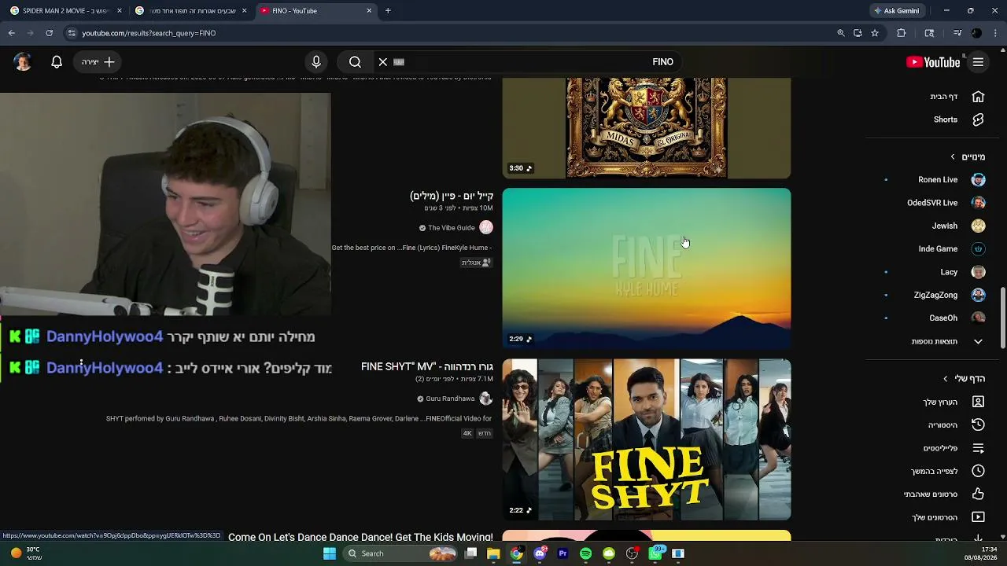Close the FINO - YouTube tab

[x=369, y=11]
